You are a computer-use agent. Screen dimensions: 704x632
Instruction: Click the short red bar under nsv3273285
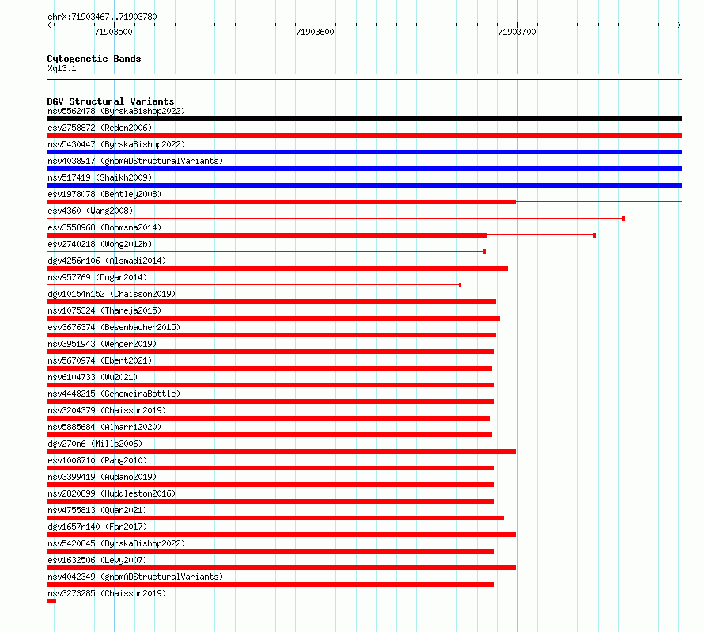pos(51,601)
